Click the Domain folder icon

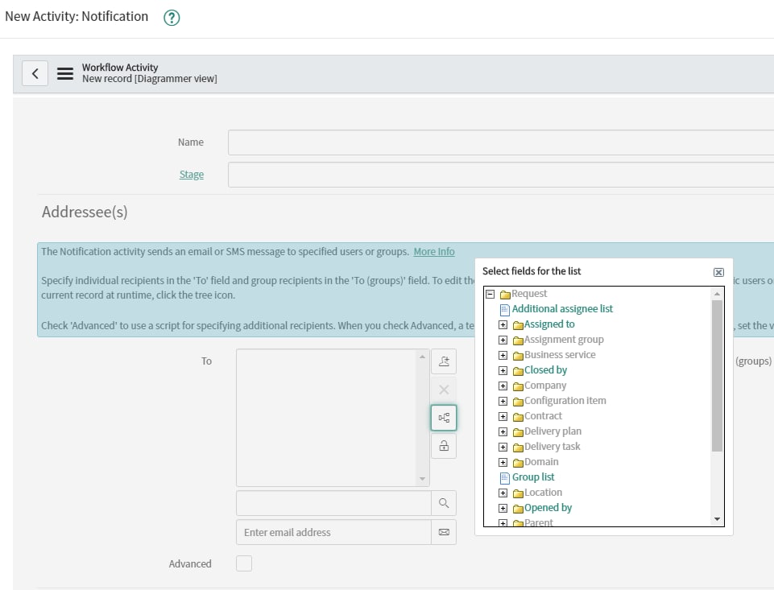(x=518, y=463)
